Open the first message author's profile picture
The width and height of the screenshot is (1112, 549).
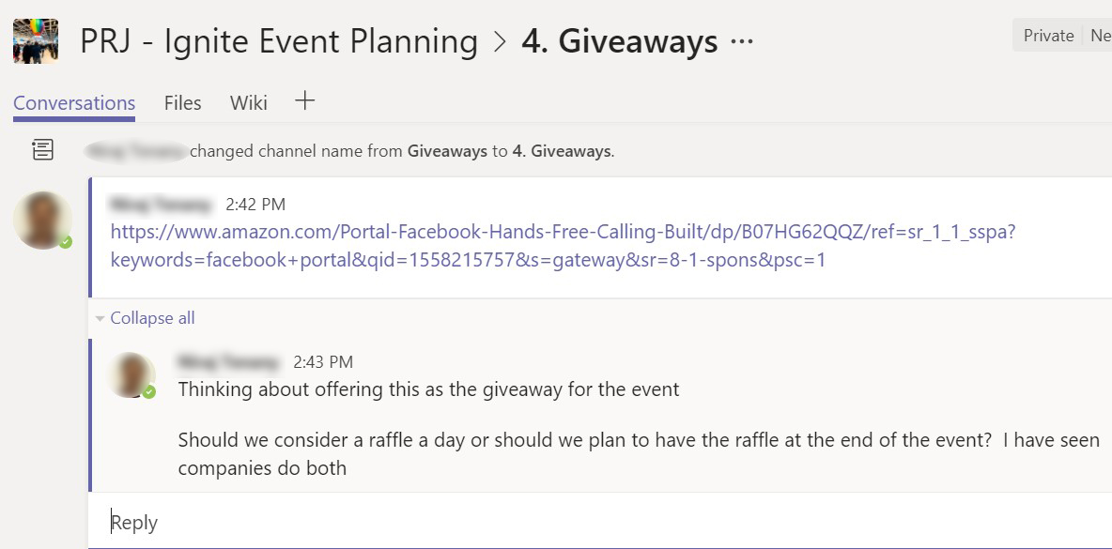pyautogui.click(x=42, y=221)
